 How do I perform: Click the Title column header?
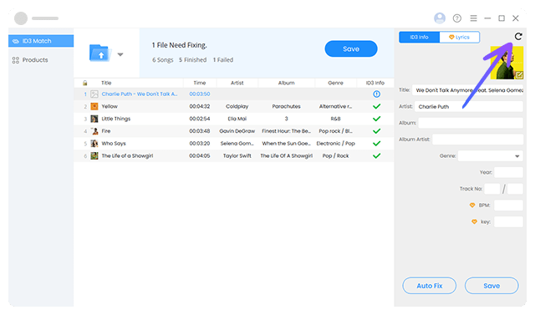pos(106,83)
